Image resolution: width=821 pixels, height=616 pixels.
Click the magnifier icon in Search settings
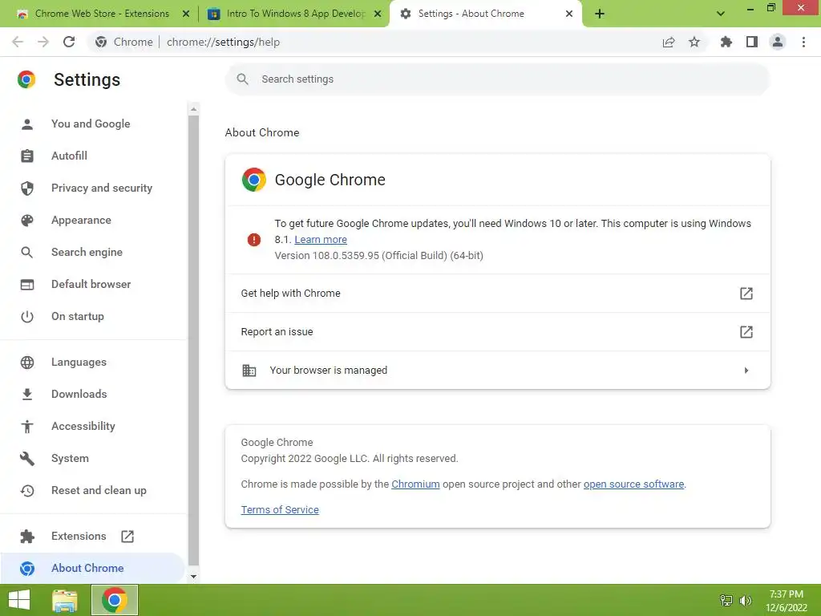[x=242, y=79]
